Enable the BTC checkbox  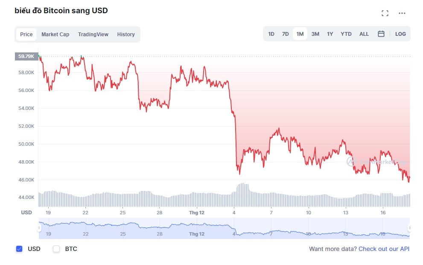[x=56, y=249]
